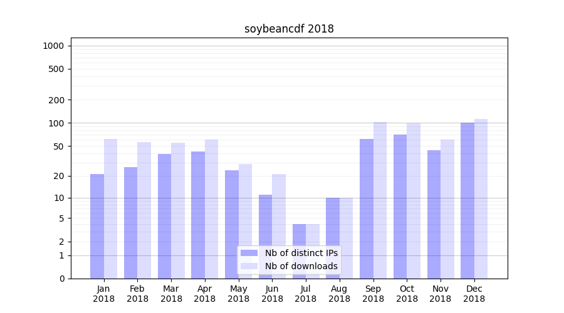The image size is (564, 313).
Task: Select the December downloads bar
Action: (x=481, y=198)
